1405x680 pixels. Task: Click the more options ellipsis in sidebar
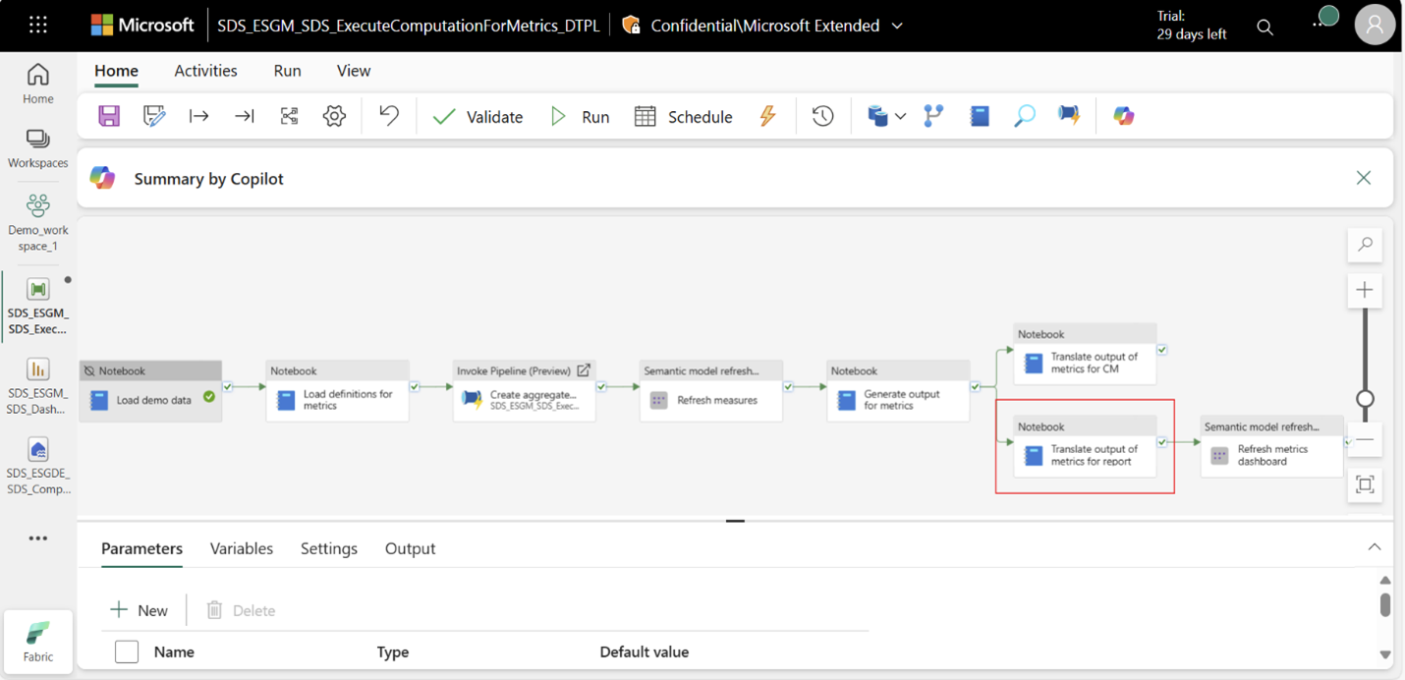(x=38, y=538)
